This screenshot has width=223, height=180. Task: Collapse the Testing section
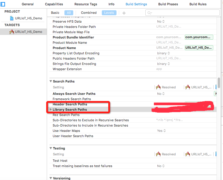point(51,148)
